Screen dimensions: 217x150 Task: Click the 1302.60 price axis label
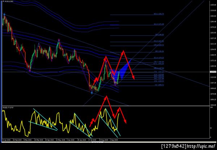pos(213,16)
